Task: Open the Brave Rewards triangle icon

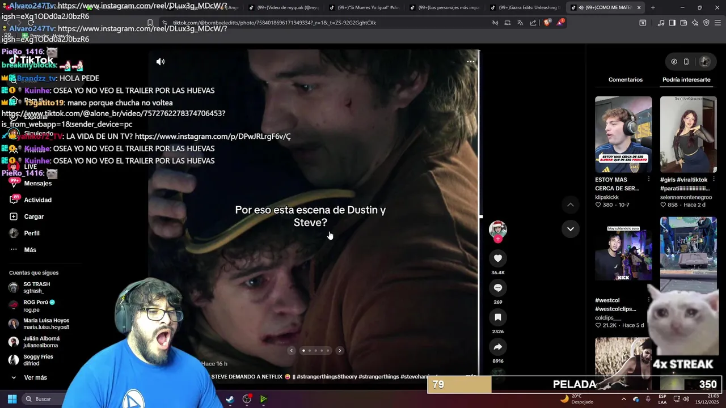Action: tap(560, 23)
